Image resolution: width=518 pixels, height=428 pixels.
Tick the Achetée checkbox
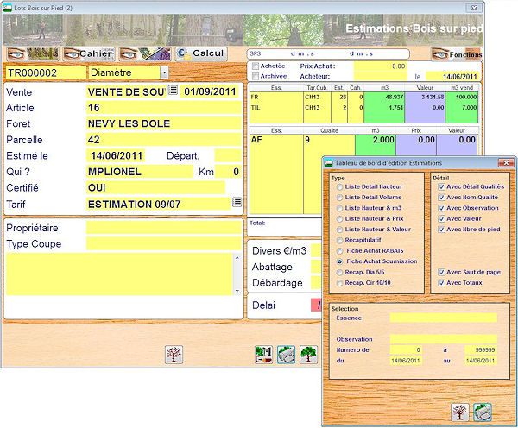[255, 66]
